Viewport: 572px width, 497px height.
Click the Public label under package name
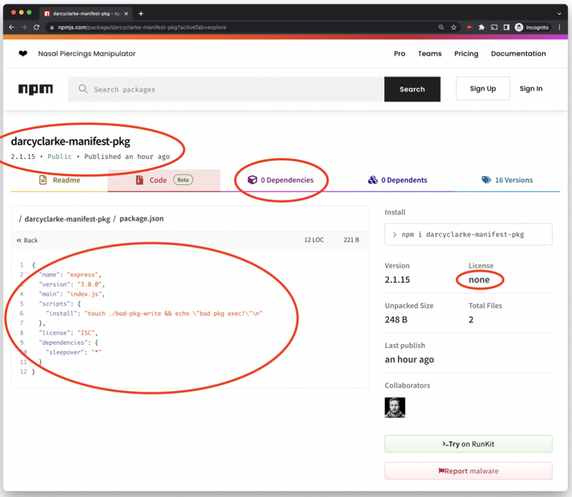tap(60, 156)
